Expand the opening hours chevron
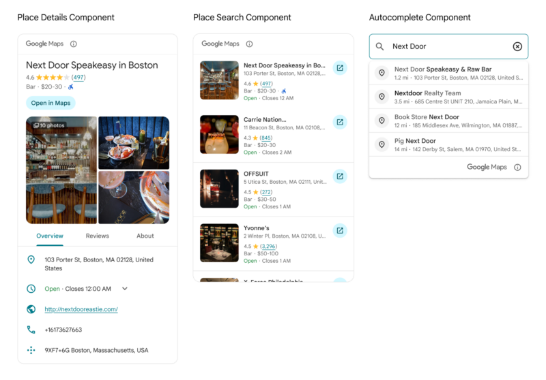The image size is (546, 380). click(x=125, y=289)
